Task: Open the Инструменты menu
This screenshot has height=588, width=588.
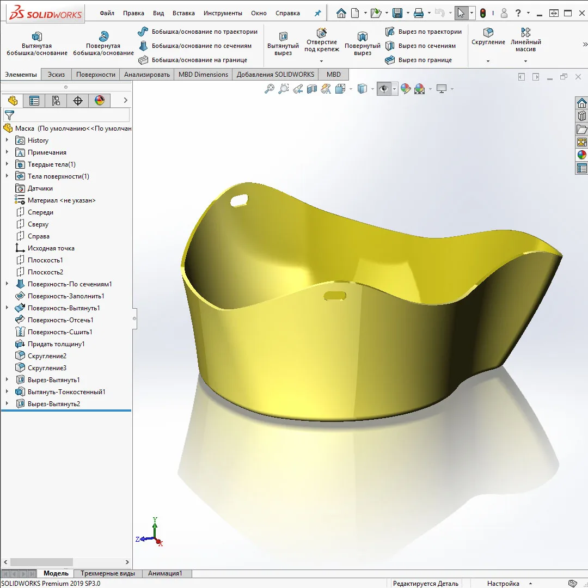Action: tap(223, 13)
